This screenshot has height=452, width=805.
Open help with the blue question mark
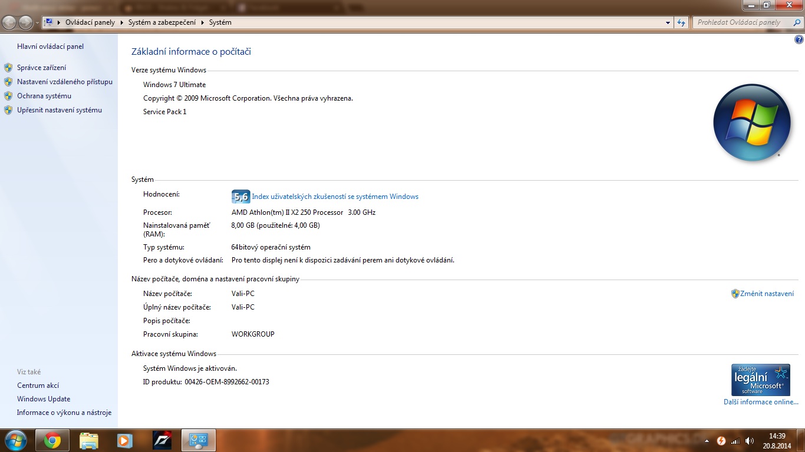click(x=799, y=40)
